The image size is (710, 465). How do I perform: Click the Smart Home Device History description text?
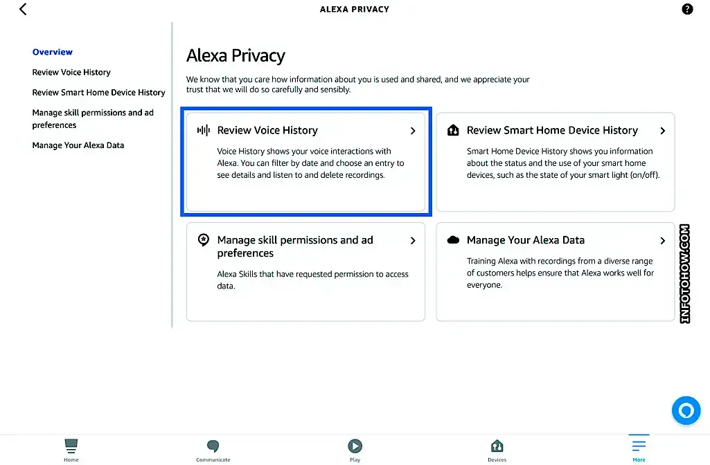click(563, 163)
